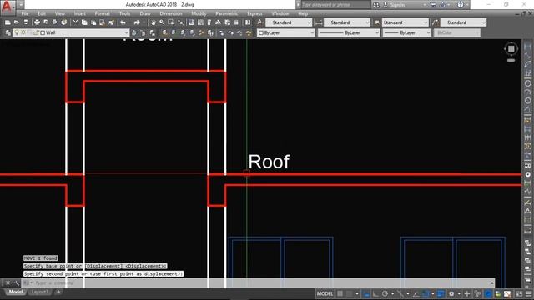
Task: Click the Plot printer icon
Action: tap(37, 22)
